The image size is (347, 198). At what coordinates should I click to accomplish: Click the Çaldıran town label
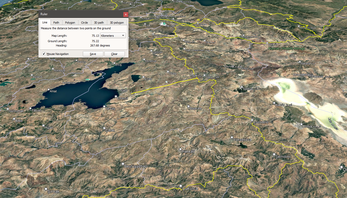pos(157,52)
